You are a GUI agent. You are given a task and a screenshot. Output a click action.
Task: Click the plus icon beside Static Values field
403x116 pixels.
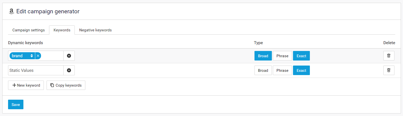(x=69, y=70)
